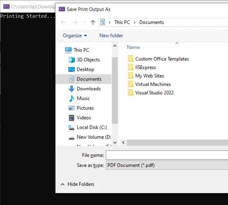Select the 3D Objects icon in sidebar
The height and width of the screenshot is (205, 228).
pyautogui.click(x=72, y=60)
